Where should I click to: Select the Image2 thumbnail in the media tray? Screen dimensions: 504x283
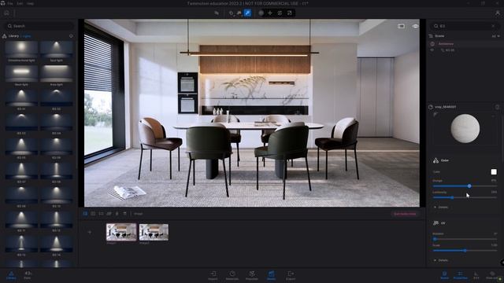pos(154,232)
